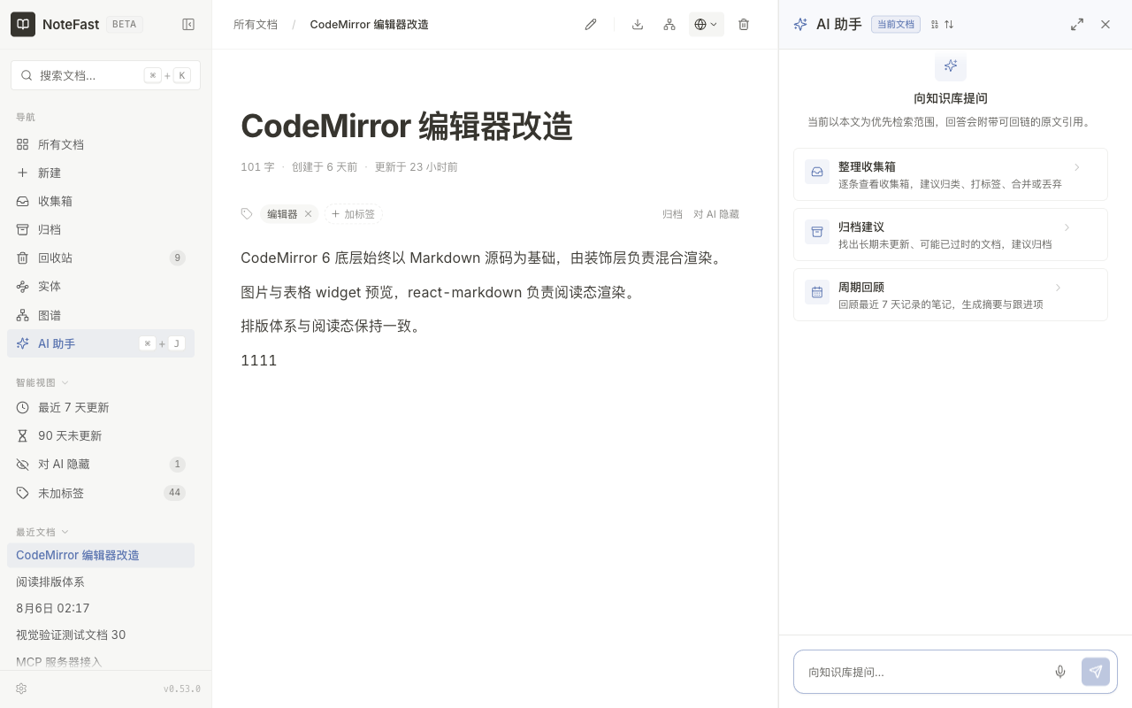Create a new document via 新建
This screenshot has width=1132, height=708.
click(101, 173)
